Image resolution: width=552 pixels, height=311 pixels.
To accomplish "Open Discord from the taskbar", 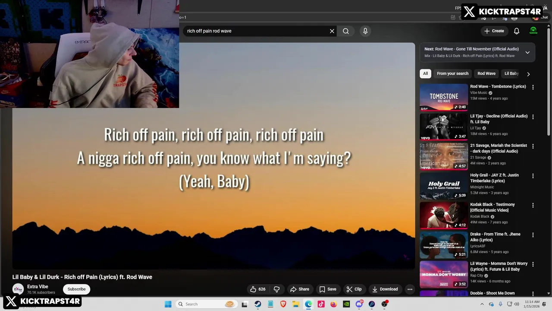I will tap(359, 304).
